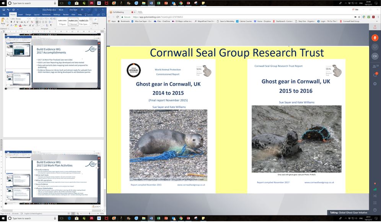Open the Cornwall Seal Group bookmark
The image size is (381, 222).
click(350, 21)
